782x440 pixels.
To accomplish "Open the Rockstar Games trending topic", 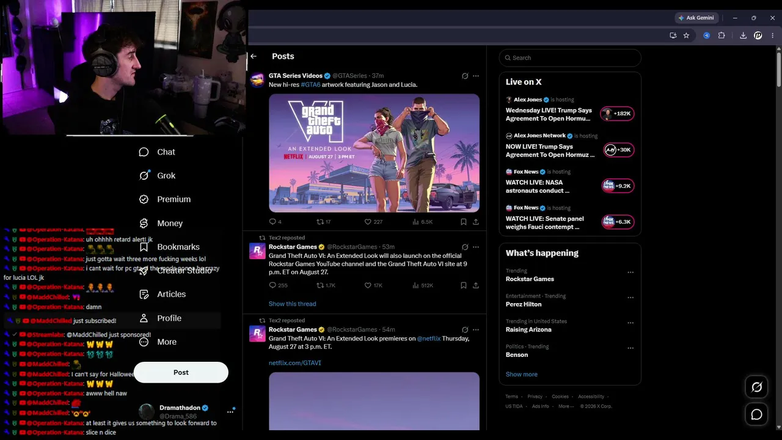I will tap(530, 279).
